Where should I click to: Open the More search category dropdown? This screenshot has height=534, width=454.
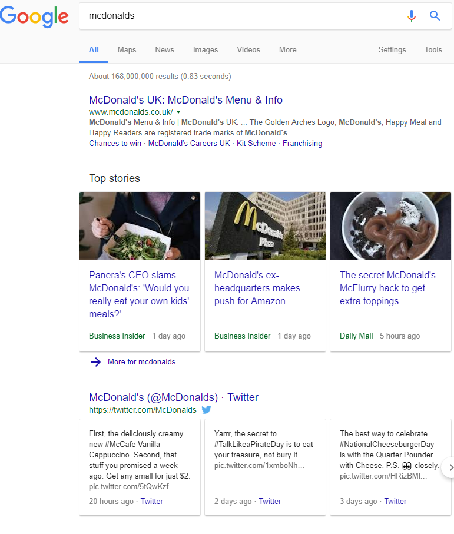point(288,49)
